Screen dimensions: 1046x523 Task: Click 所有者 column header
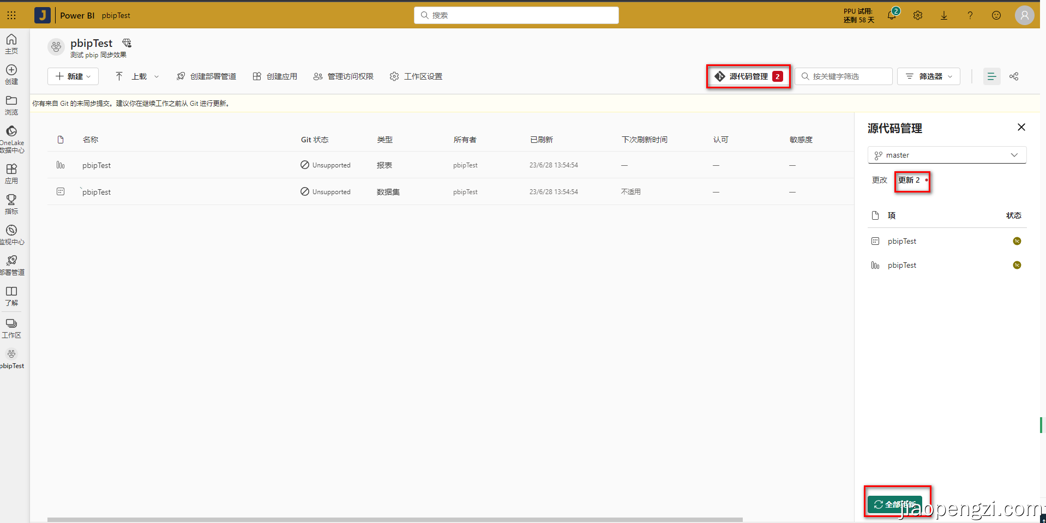coord(465,140)
